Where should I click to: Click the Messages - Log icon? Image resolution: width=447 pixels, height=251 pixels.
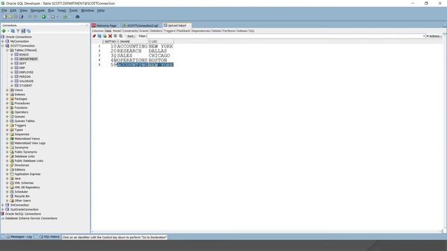click(8, 237)
